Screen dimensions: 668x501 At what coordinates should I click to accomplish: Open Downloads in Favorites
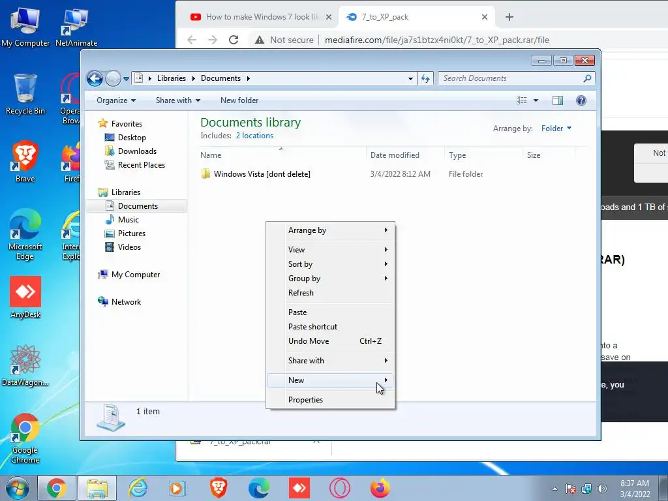(x=137, y=151)
